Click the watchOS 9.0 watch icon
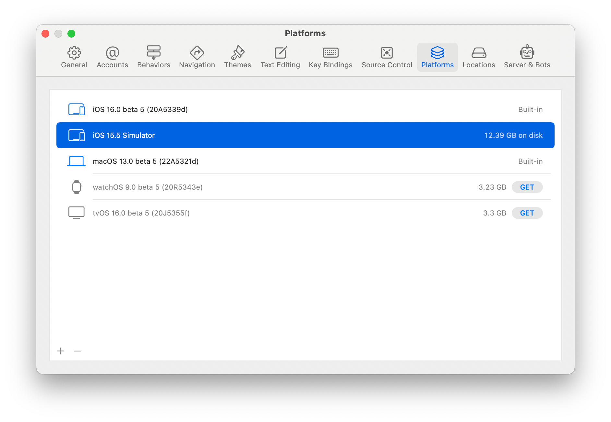The image size is (611, 422). (x=77, y=187)
